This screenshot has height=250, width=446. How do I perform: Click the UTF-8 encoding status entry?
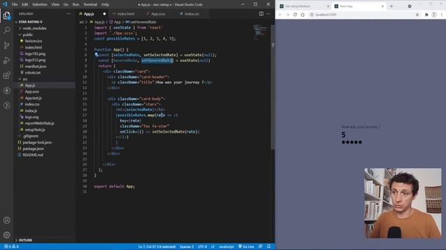click(202, 247)
